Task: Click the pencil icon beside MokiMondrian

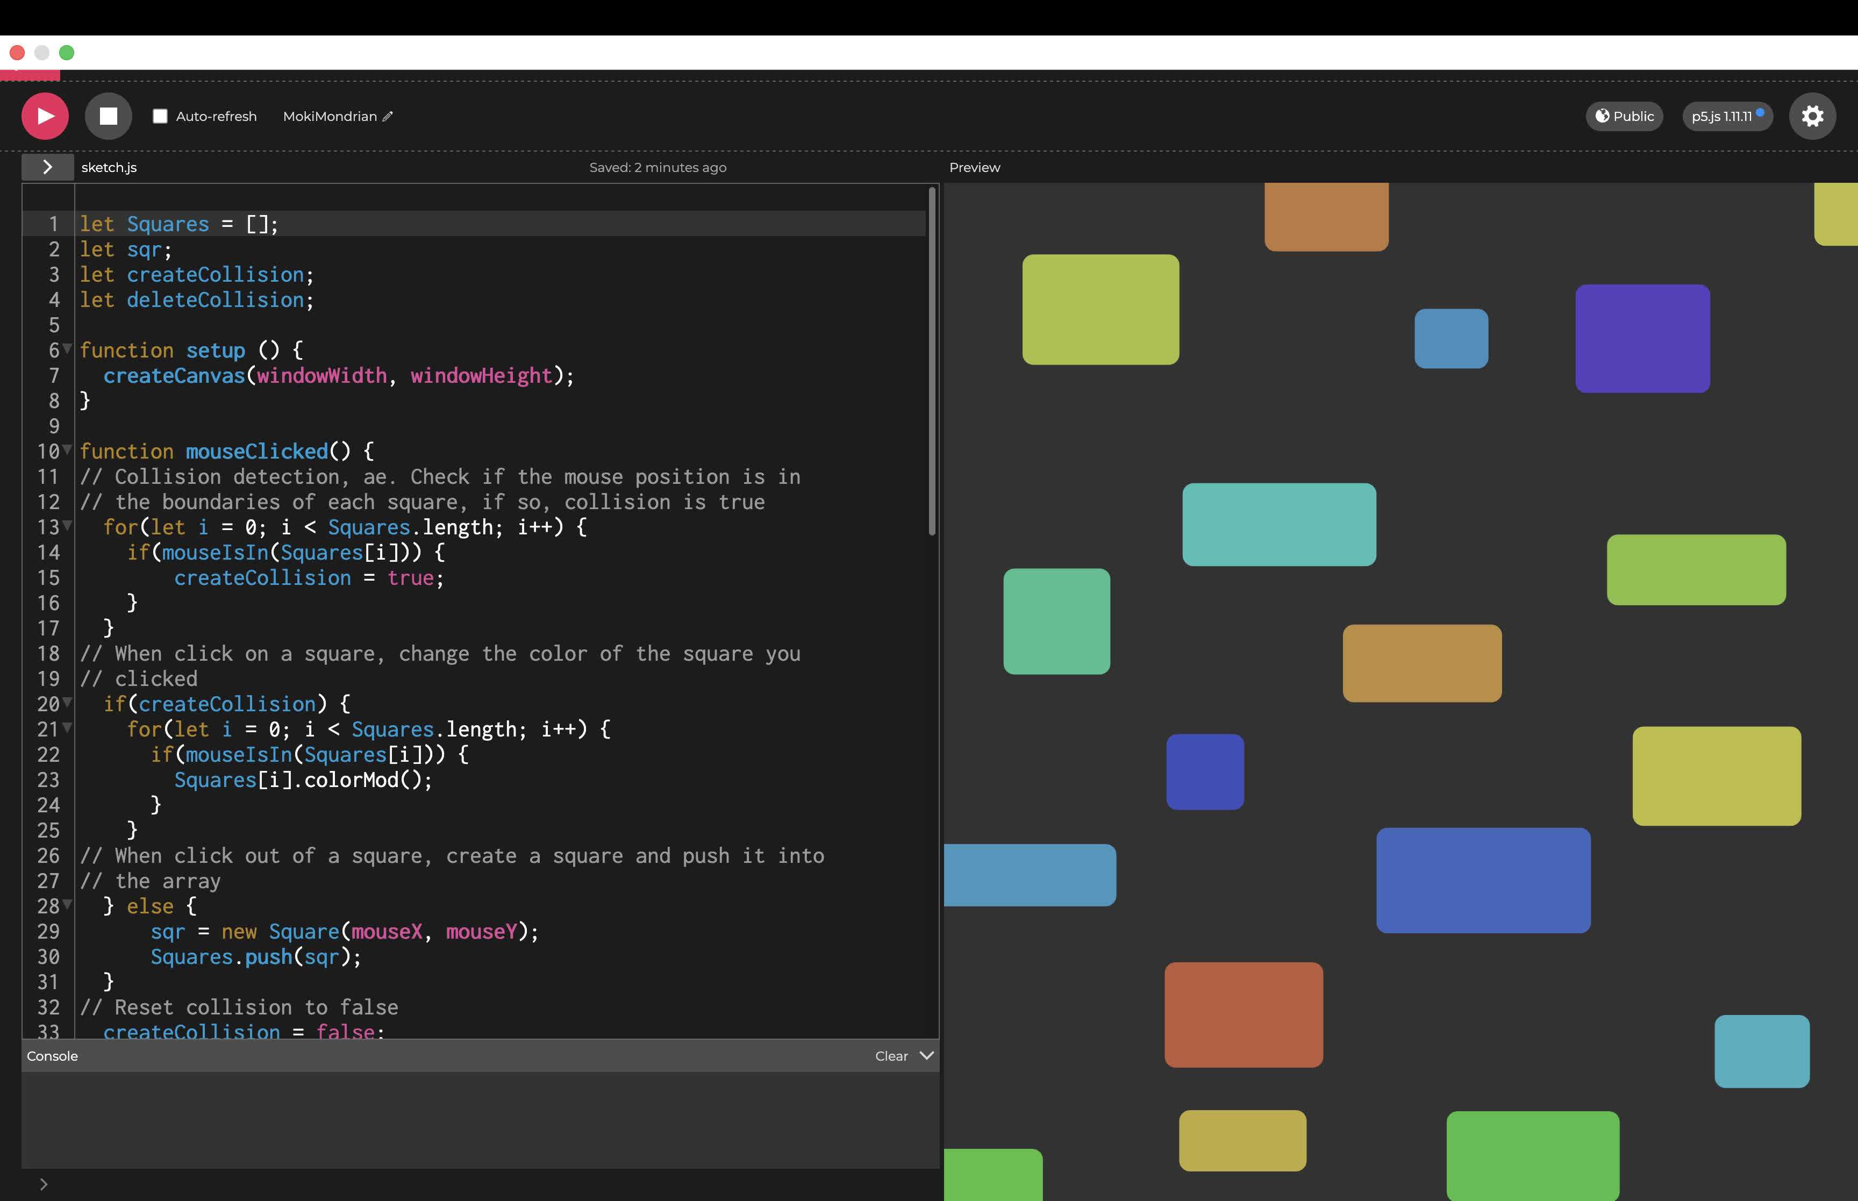Action: pyautogui.click(x=388, y=116)
